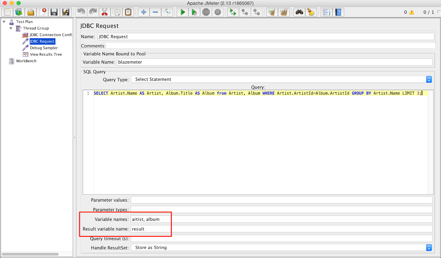This screenshot has height=258, width=441.
Task: Reset the search highlighting
Action: [311, 12]
